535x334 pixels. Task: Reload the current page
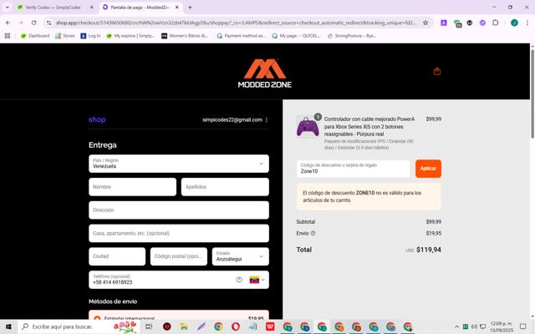tap(33, 23)
